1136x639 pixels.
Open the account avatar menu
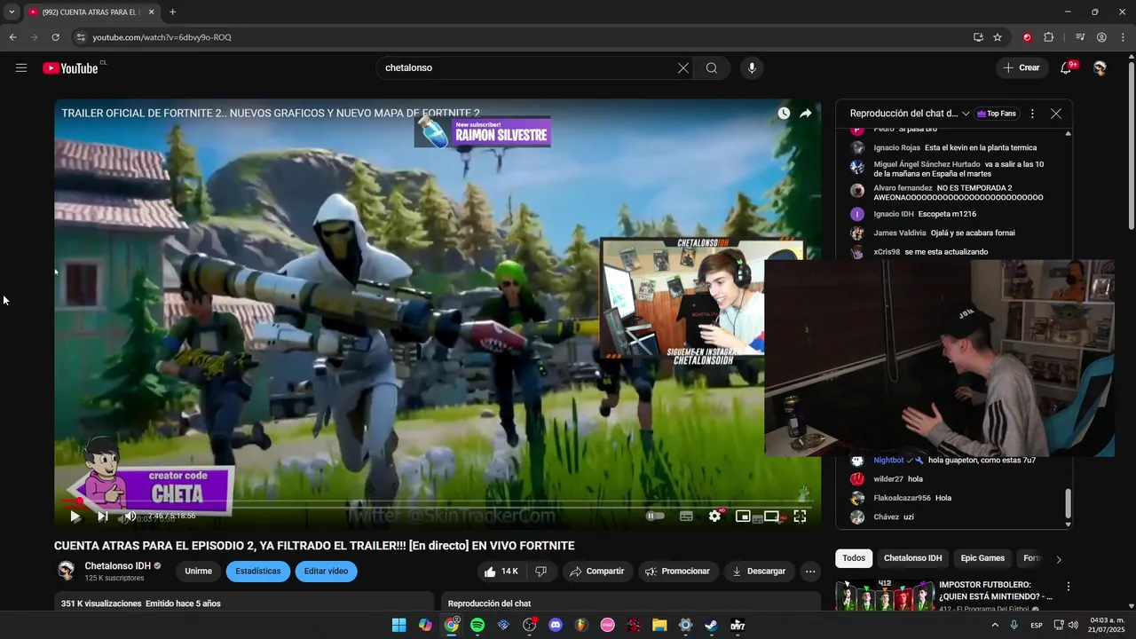1100,68
